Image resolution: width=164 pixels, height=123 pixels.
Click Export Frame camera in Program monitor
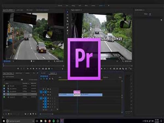coord(120,69)
